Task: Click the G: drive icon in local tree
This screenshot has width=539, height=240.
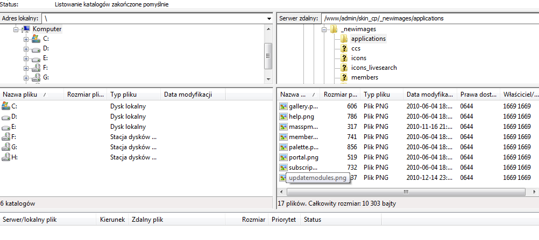Action: click(x=36, y=77)
